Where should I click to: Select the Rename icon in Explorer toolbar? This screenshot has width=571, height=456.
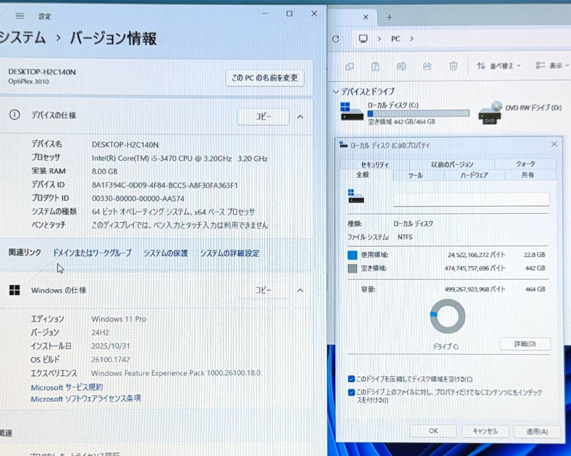click(x=401, y=67)
